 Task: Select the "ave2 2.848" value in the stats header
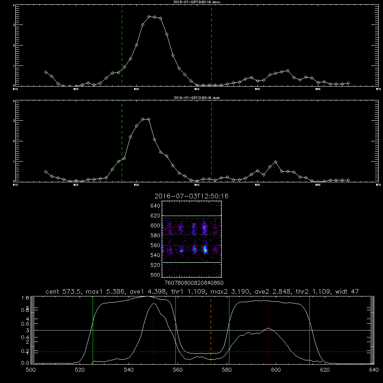[273, 291]
